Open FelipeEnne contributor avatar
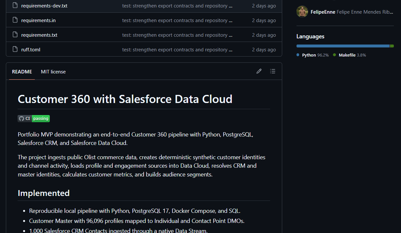The height and width of the screenshot is (233, 401). click(302, 12)
